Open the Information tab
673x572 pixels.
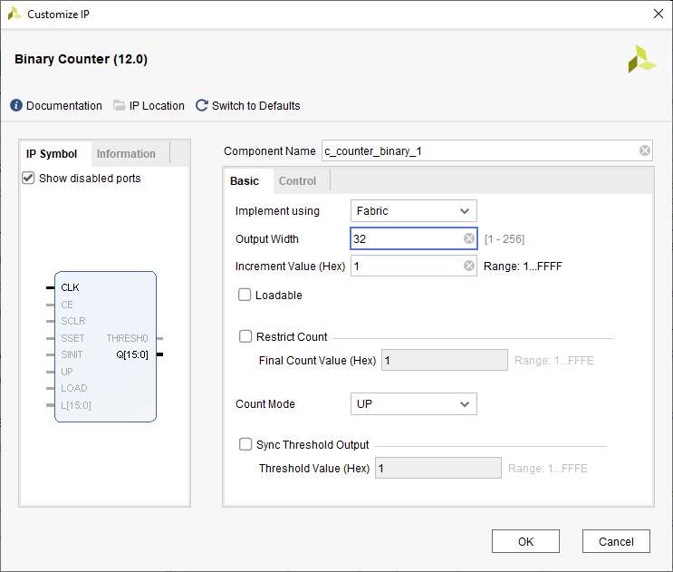(126, 154)
